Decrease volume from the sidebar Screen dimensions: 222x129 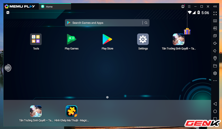click(x=215, y=51)
